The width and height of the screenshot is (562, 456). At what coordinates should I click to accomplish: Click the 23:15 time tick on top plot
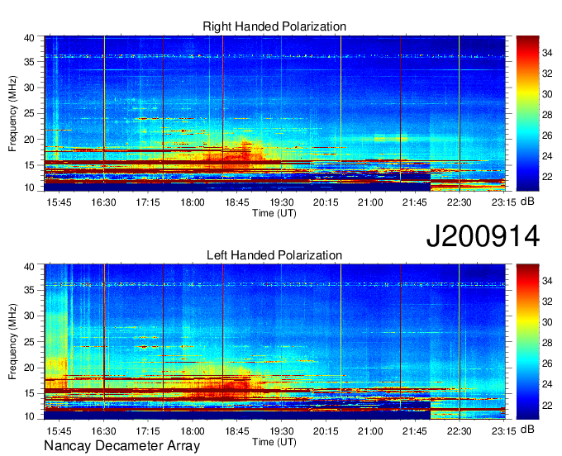pyautogui.click(x=503, y=202)
